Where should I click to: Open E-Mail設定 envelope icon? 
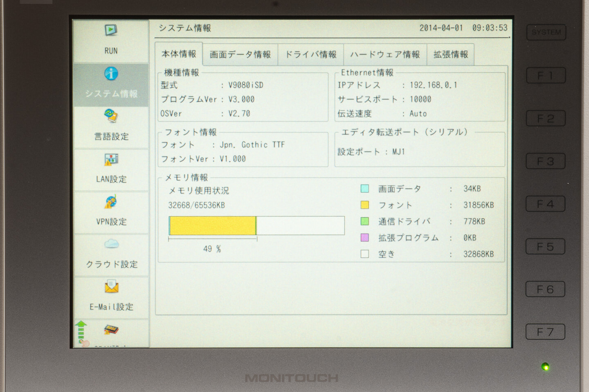point(111,287)
